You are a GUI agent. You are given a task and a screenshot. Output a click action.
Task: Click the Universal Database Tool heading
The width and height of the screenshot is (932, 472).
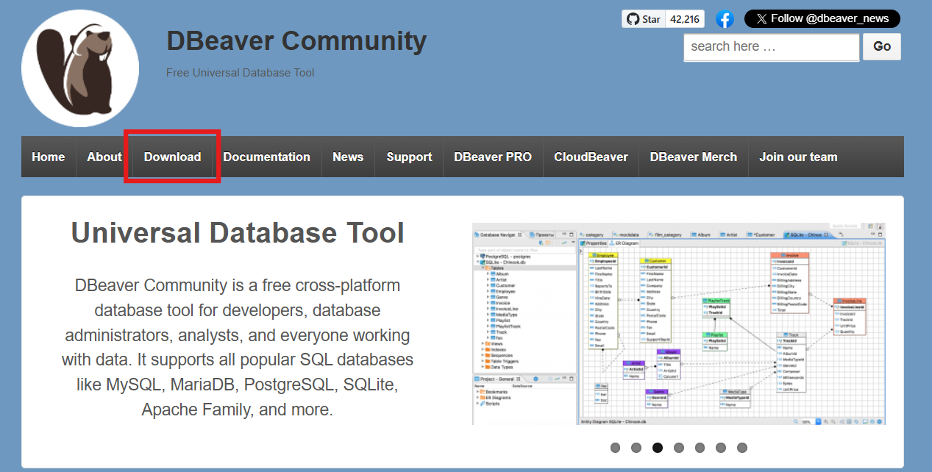tap(238, 233)
